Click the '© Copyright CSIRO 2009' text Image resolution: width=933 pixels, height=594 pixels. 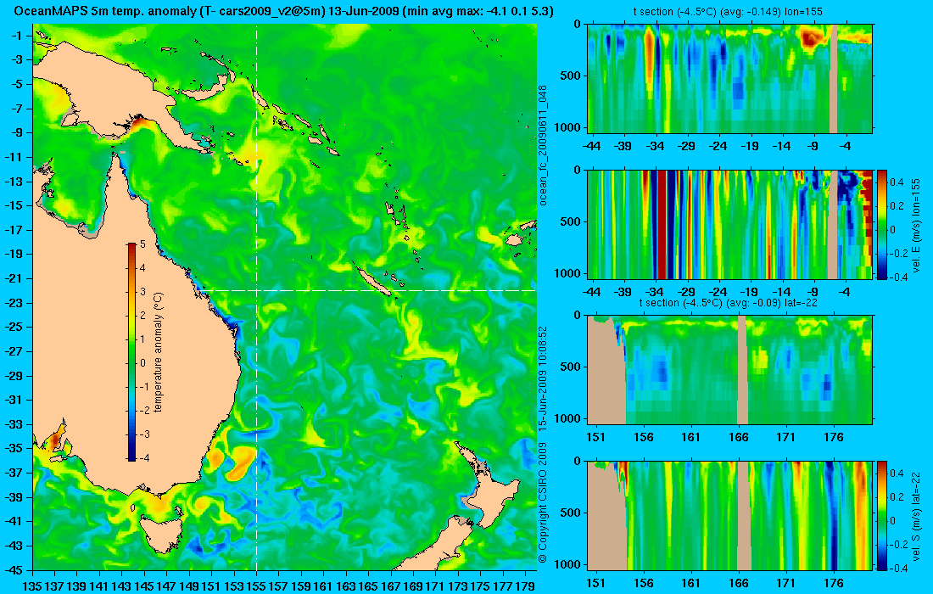tap(543, 502)
